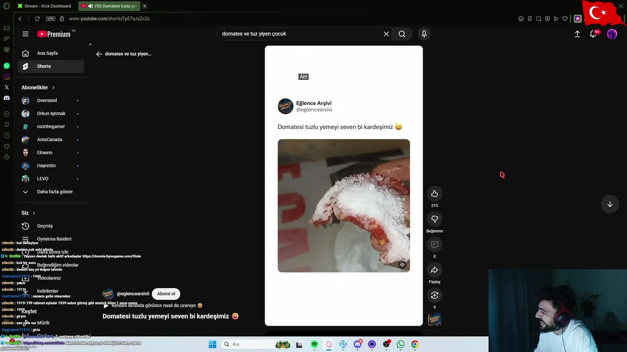Select Shorts in the sidebar
The height and width of the screenshot is (352, 627).
[50, 66]
